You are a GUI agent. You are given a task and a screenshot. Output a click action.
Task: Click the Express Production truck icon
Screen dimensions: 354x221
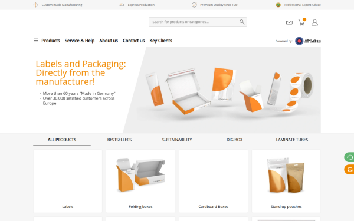(x=122, y=5)
